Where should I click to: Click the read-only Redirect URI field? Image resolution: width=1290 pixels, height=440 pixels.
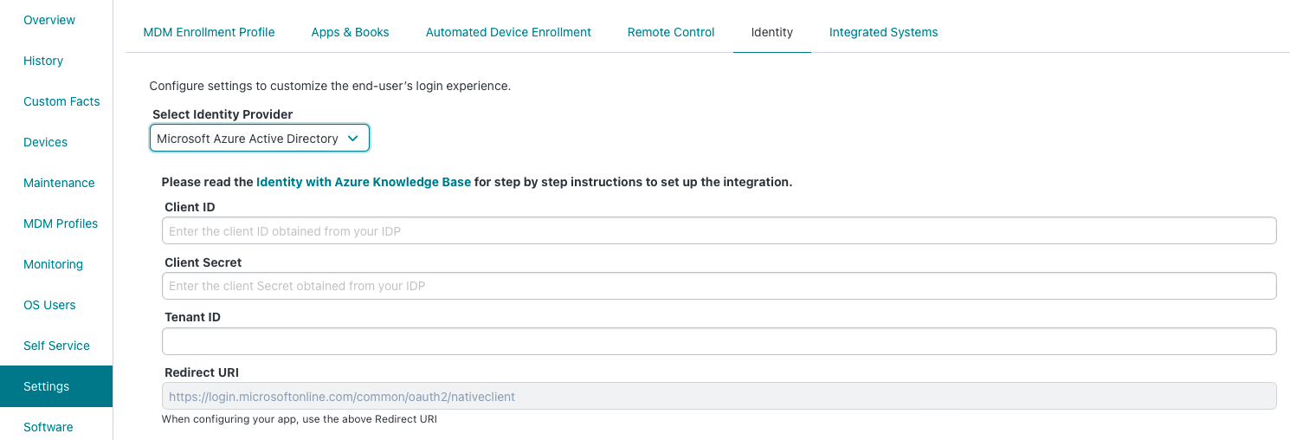(719, 397)
